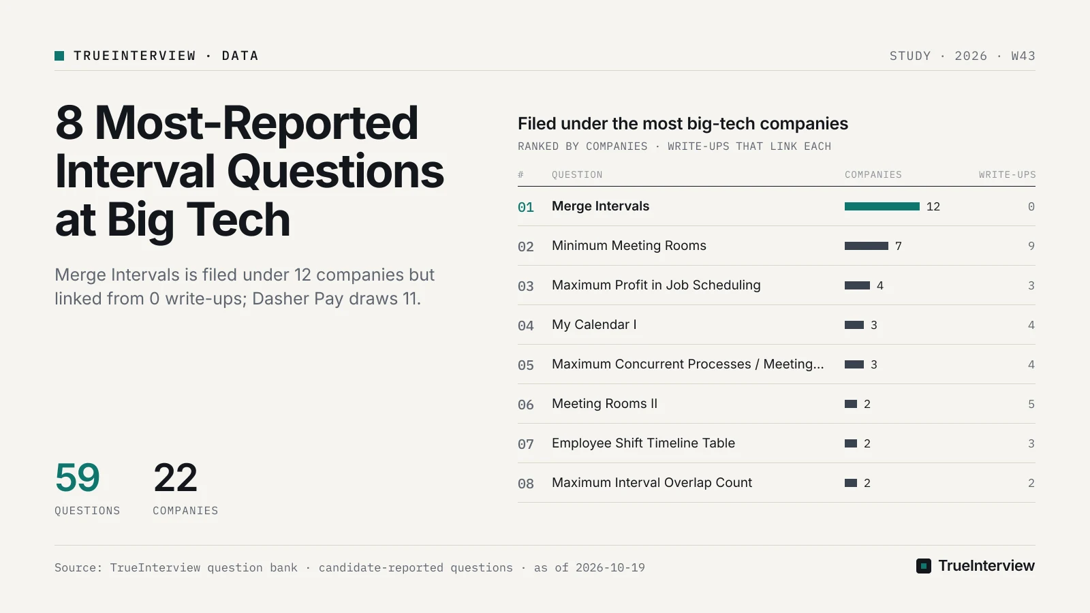The image size is (1090, 613).
Task: Click the TRUEINTERVIEW · DATA header label
Action: pos(166,56)
